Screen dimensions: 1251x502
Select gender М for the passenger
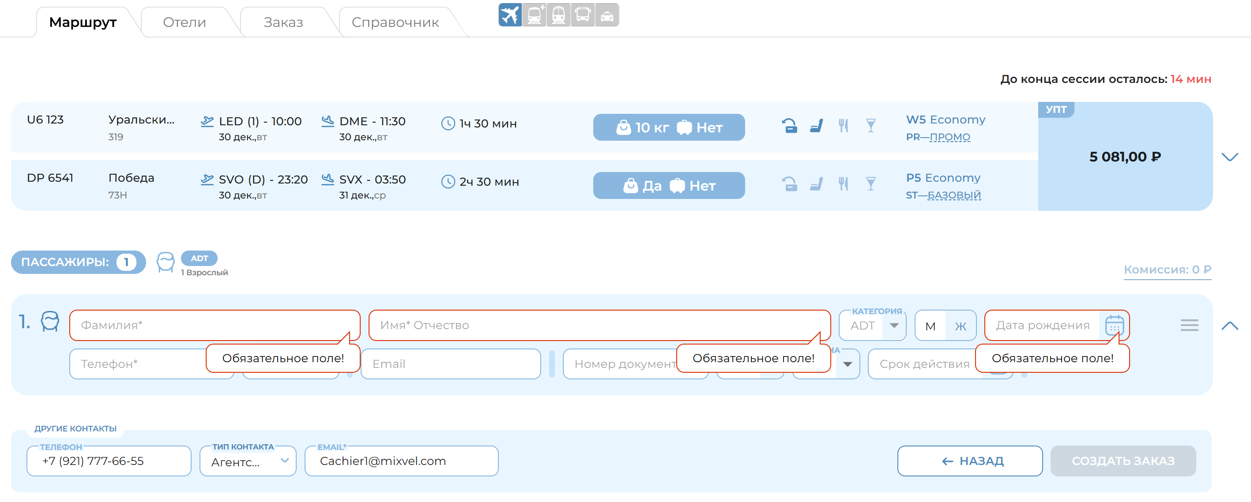click(x=930, y=325)
